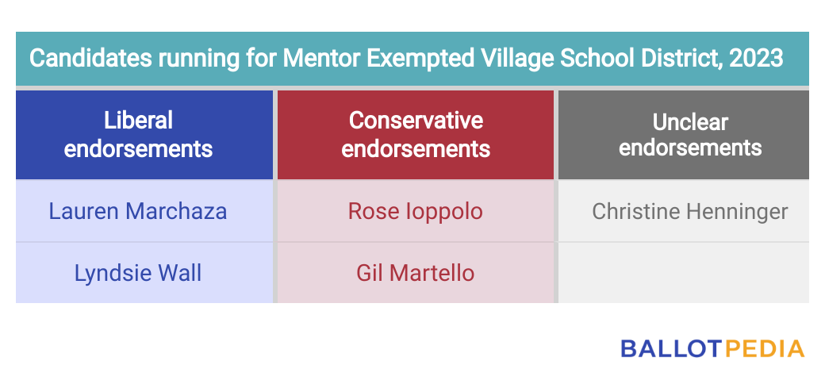The image size is (825, 384).
Task: Click the word Liberal in the blue header
Action: click(139, 121)
